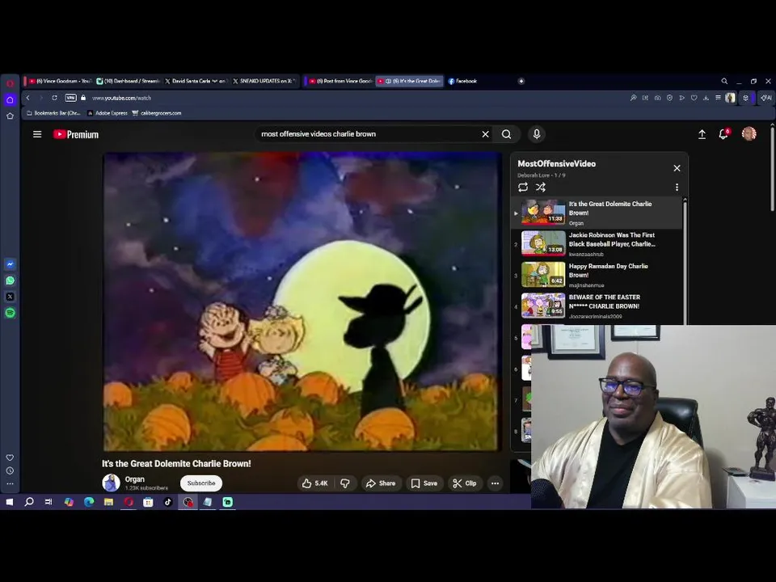Switch to the Facebook browser tab

tap(462, 81)
